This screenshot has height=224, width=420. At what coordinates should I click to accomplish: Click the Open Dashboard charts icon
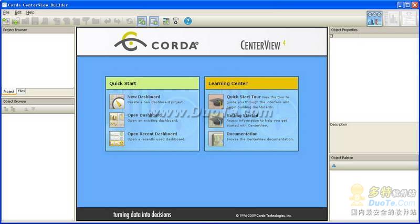(117, 120)
